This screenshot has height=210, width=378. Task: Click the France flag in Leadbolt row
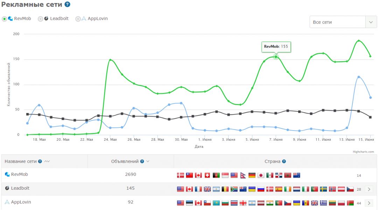(x=198, y=189)
